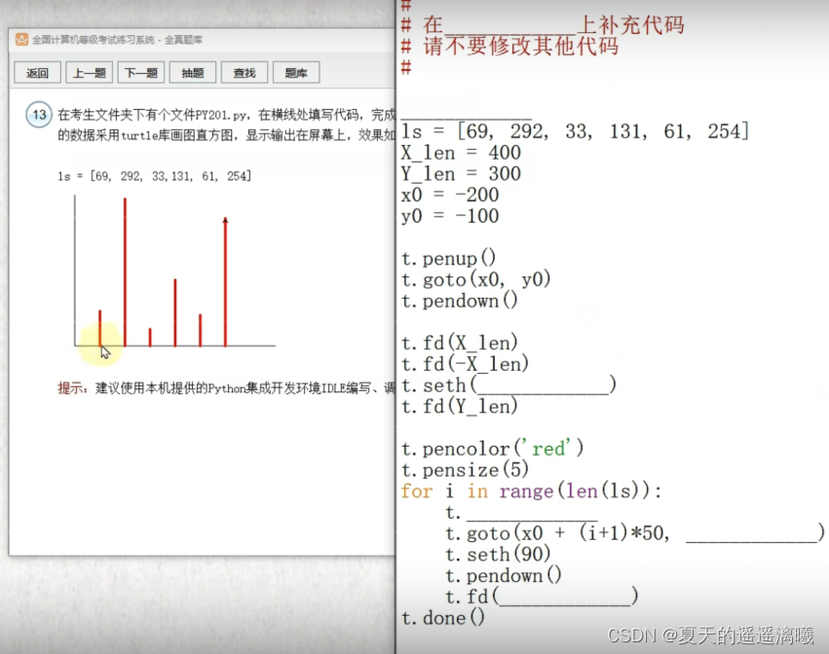Click 't.pendown()' before t.fd(X_len)
Image resolution: width=829 pixels, height=654 pixels.
pyautogui.click(x=460, y=301)
